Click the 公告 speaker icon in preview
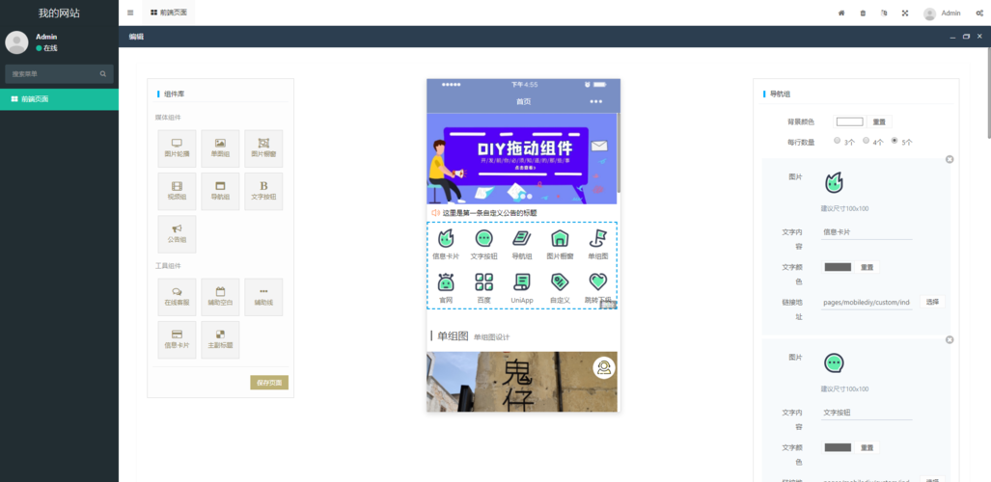The height and width of the screenshot is (482, 991). [435, 213]
